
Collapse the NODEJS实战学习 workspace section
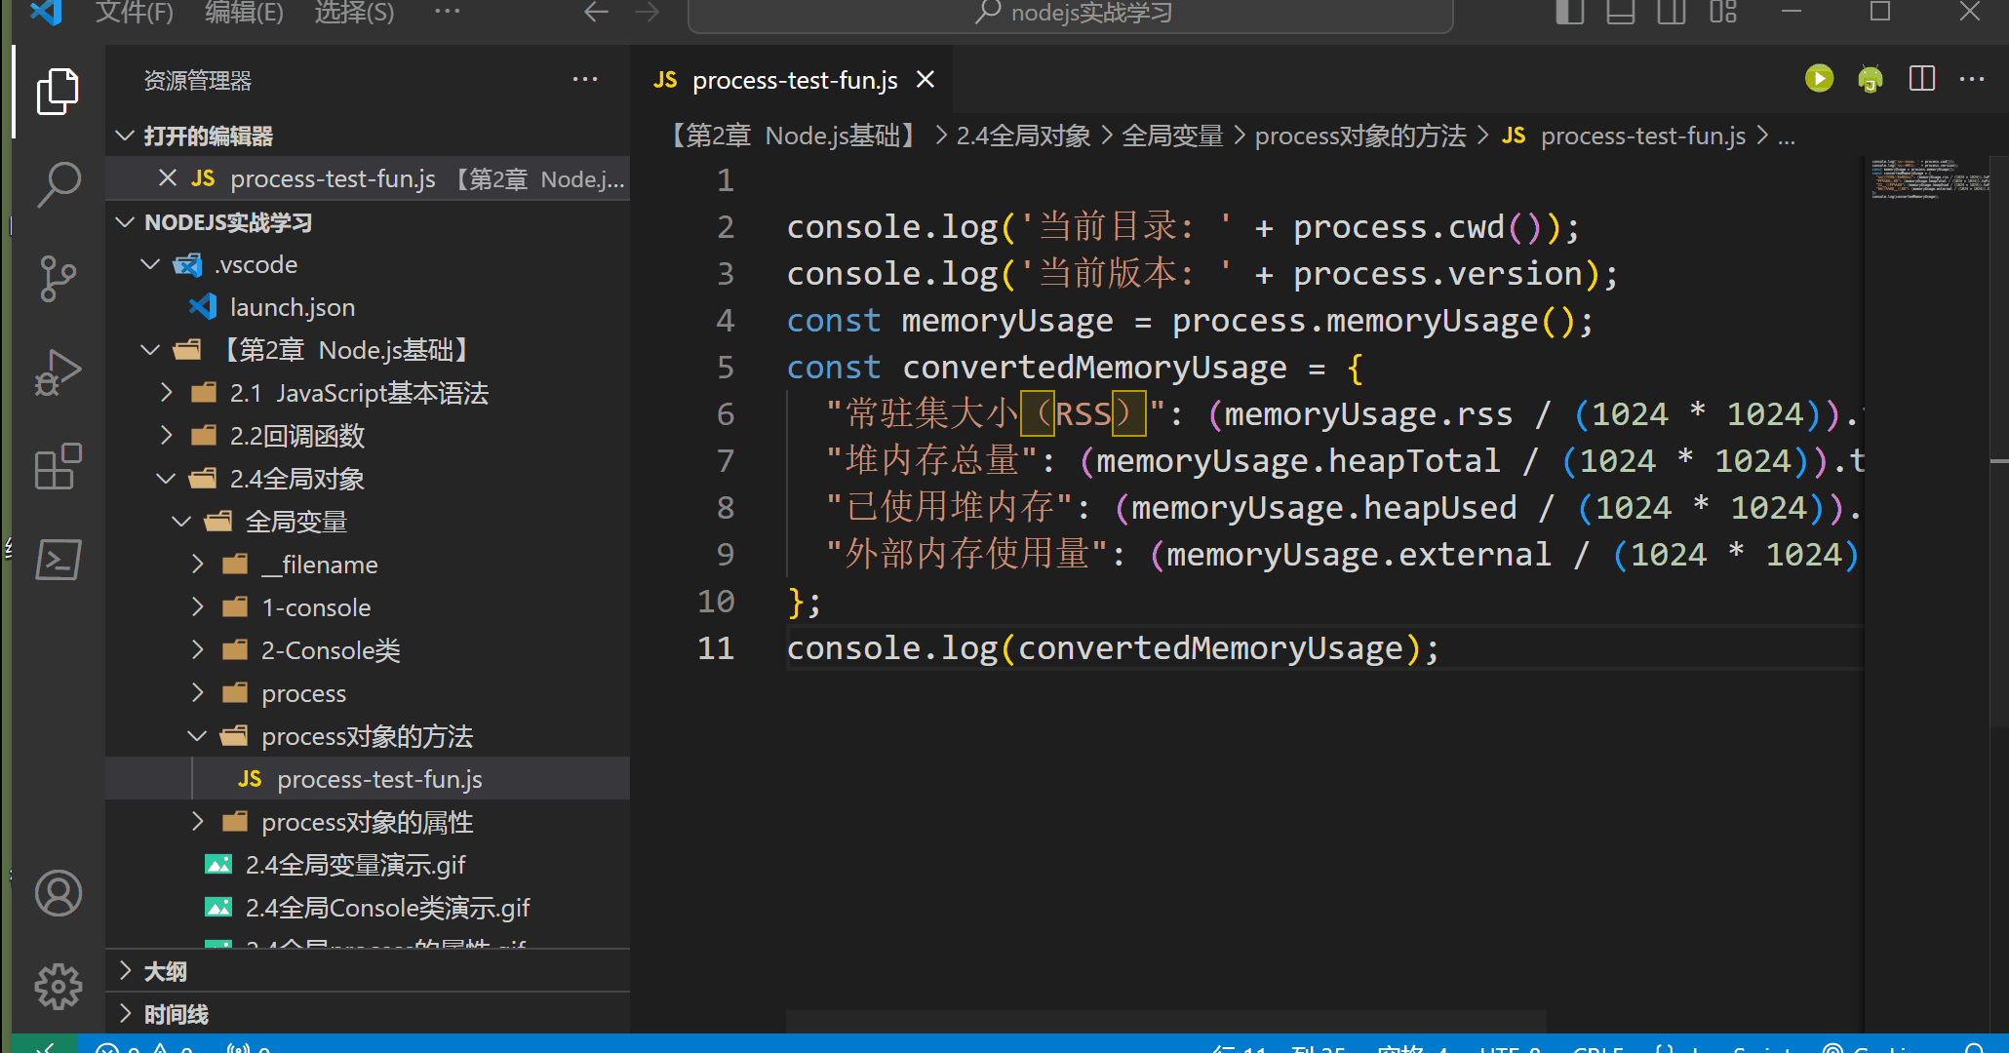(x=369, y=222)
